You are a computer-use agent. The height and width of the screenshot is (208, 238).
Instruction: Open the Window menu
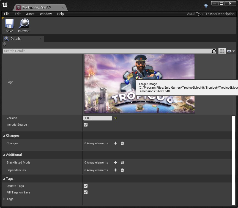tap(46, 14)
